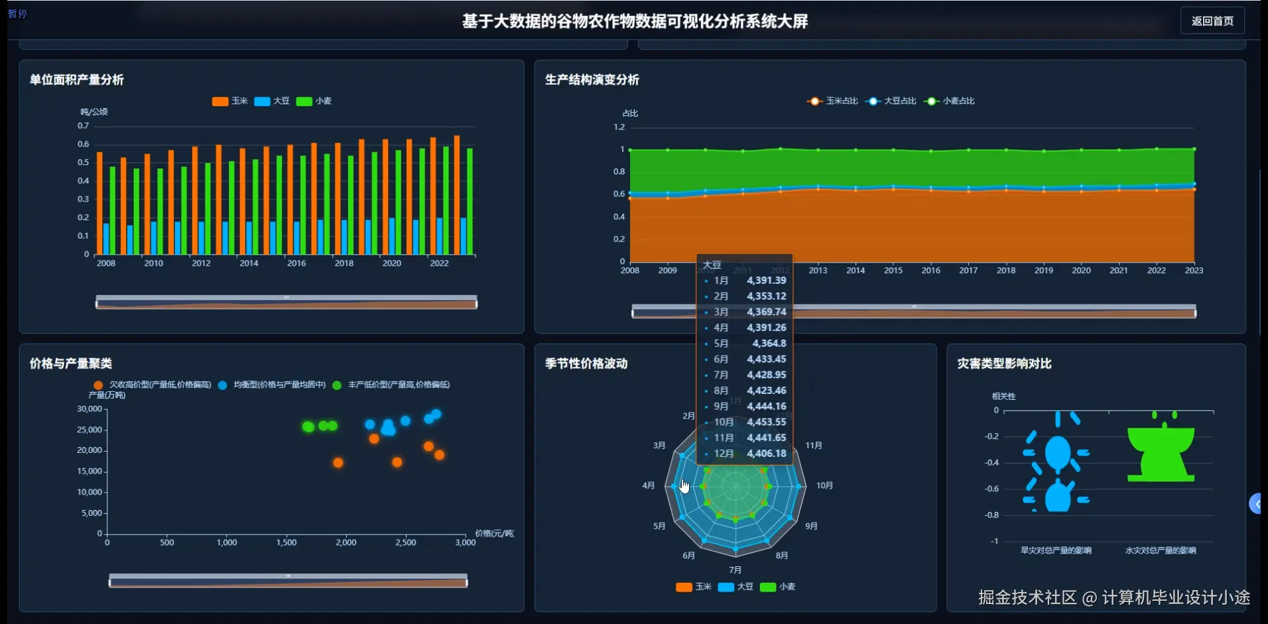Click the zoom slider below 单位面积产量分析
This screenshot has width=1268, height=624.
point(286,302)
